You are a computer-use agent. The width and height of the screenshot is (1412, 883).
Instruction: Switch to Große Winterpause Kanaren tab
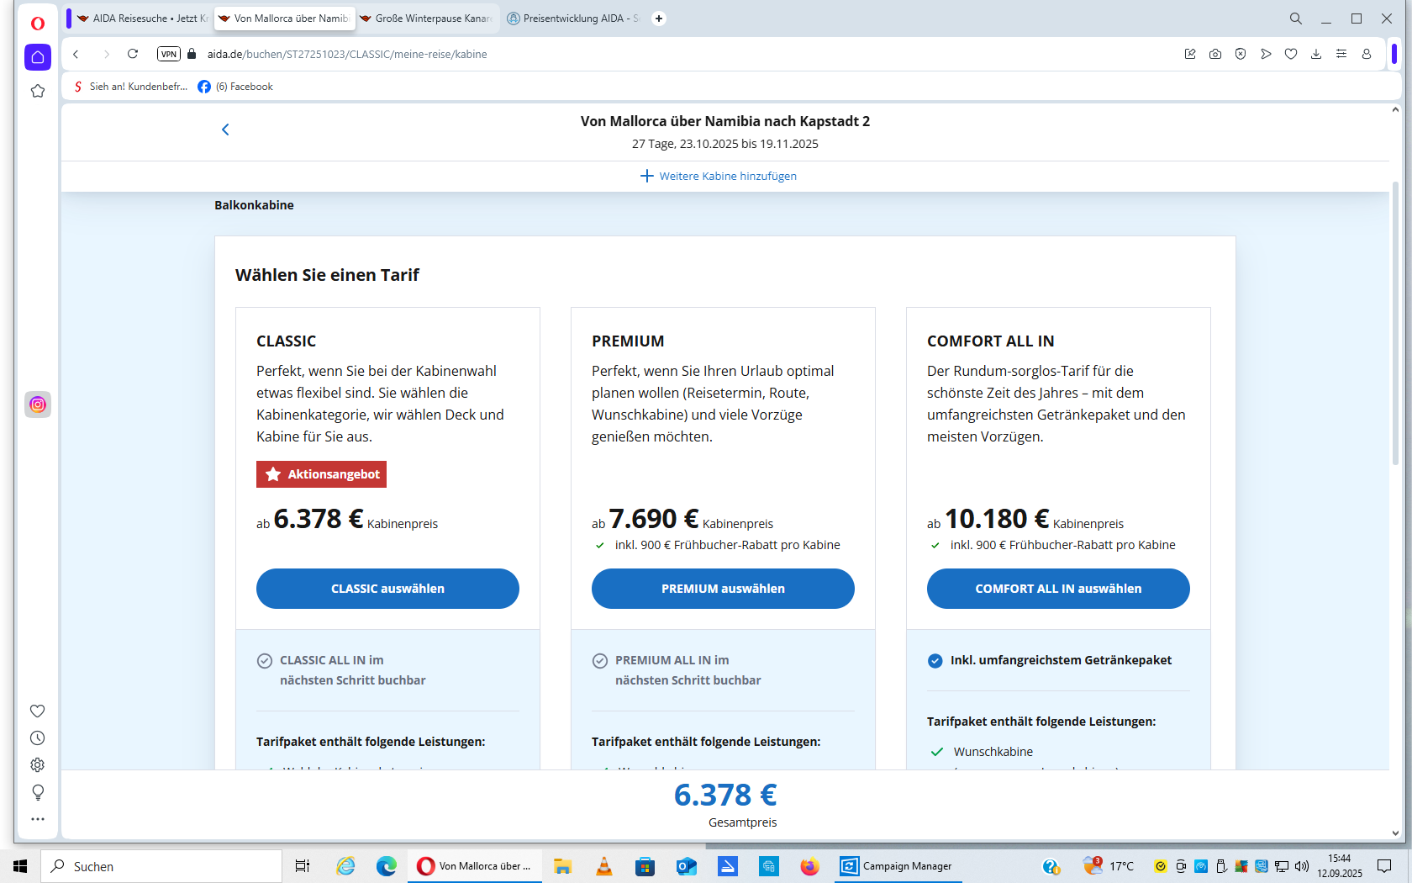429,19
